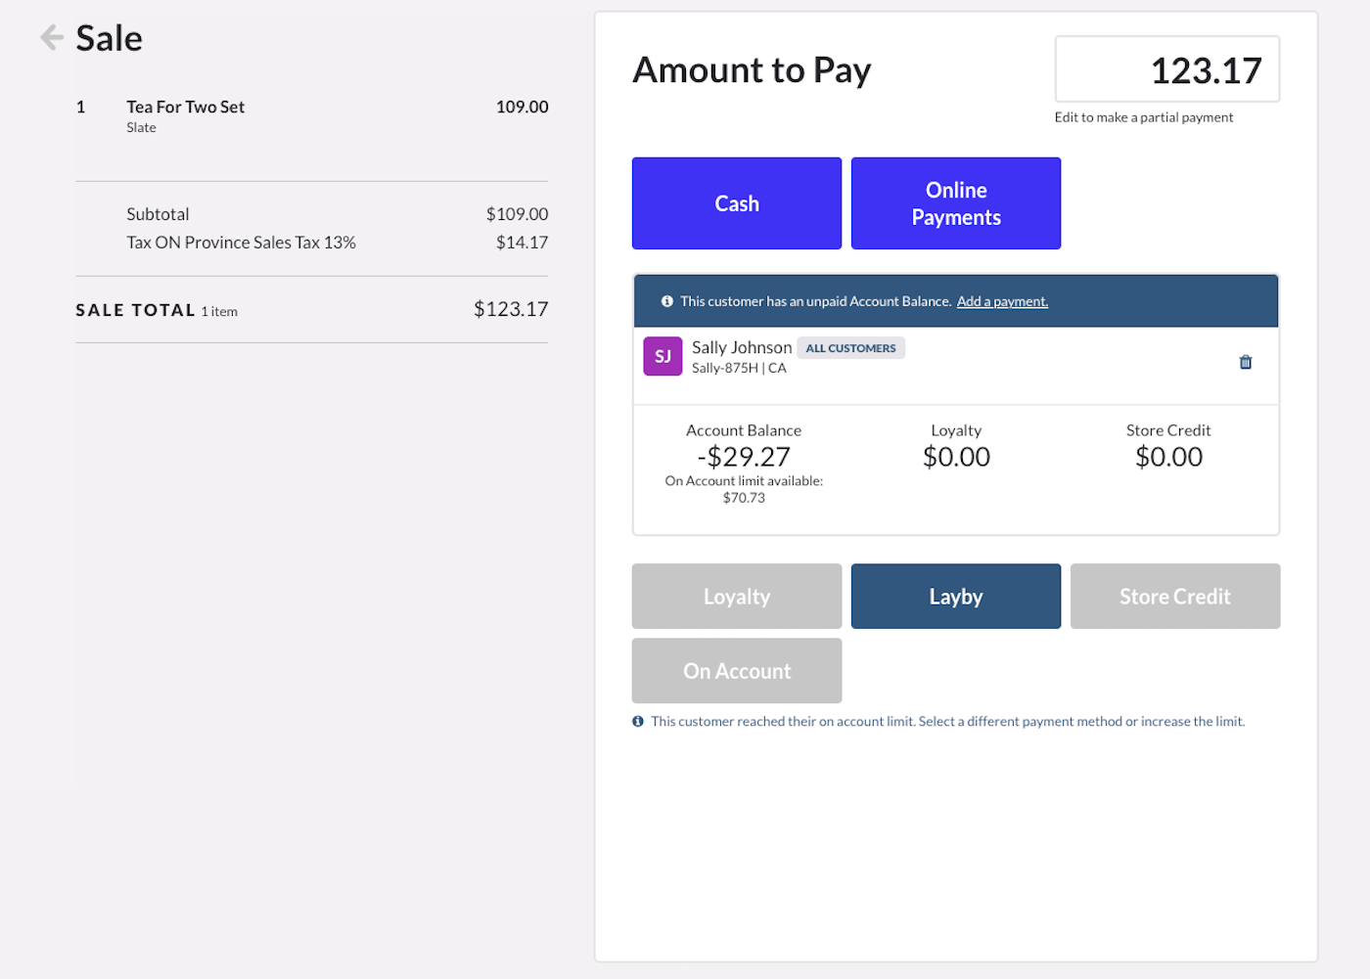Open Add a payment for the unpaid balance
The image size is (1370, 979).
(1002, 300)
